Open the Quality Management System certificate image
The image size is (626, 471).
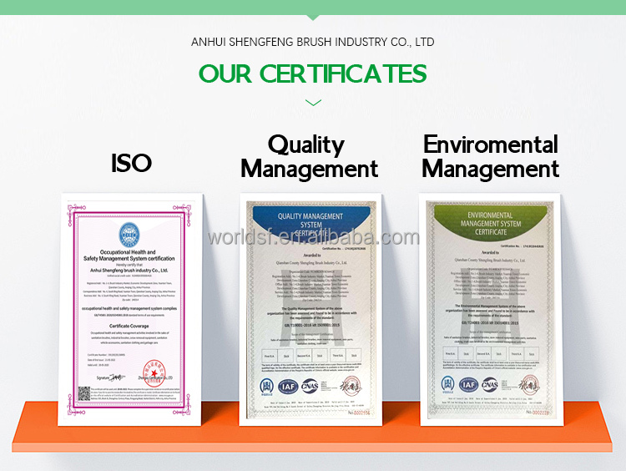point(310,309)
